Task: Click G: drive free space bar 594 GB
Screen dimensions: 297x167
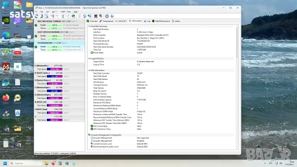Action: tap(55, 98)
